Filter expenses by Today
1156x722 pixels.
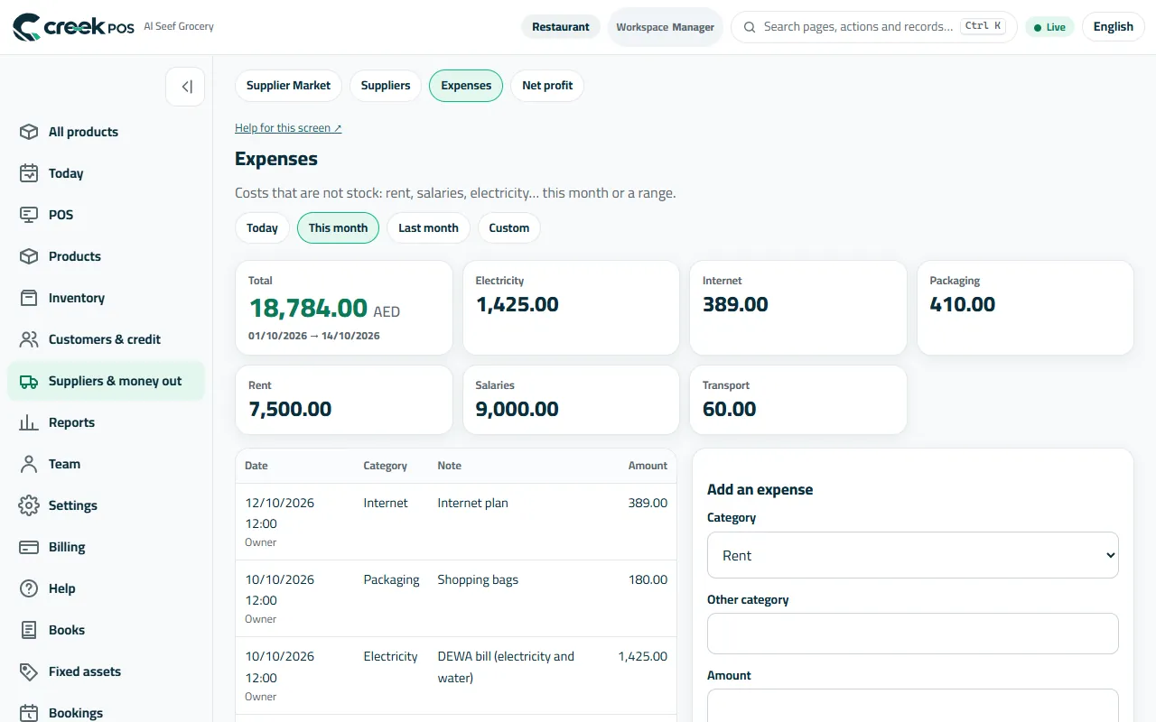pos(262,228)
